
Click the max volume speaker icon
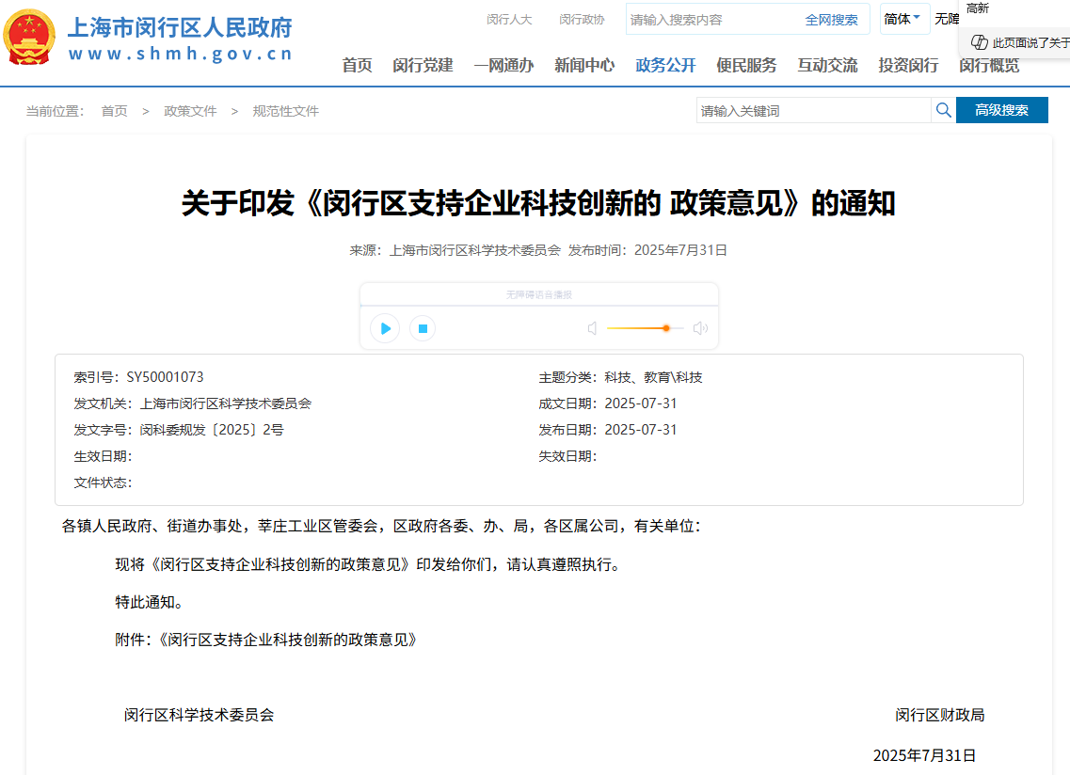[x=700, y=328]
